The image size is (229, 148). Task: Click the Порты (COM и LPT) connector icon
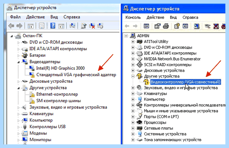point(139,117)
